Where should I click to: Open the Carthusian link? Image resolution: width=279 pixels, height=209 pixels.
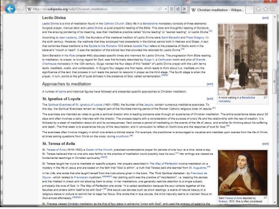[x=165, y=60]
